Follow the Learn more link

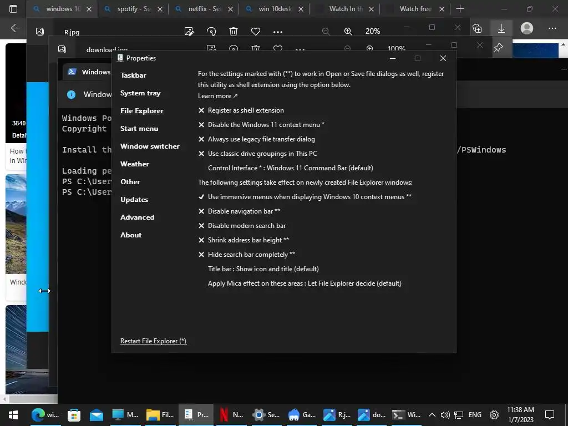click(217, 96)
